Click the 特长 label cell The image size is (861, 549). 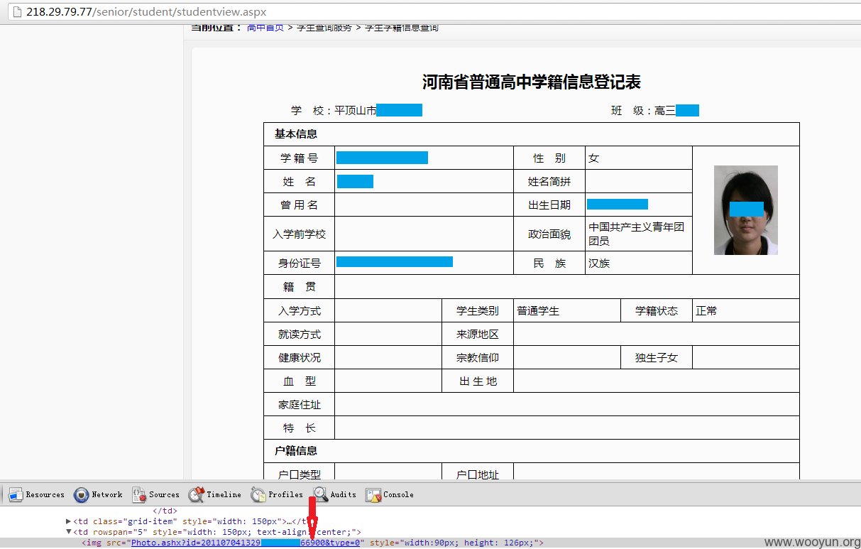(x=299, y=428)
